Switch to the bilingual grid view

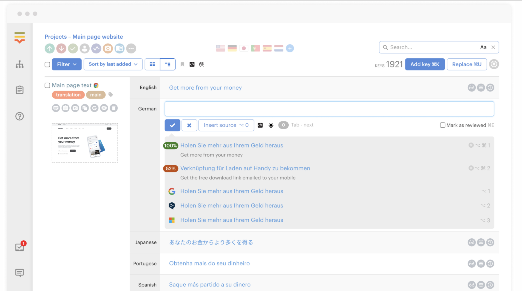152,64
